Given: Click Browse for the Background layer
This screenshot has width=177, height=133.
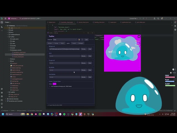Looking at the screenshot, I should [x=84, y=49].
